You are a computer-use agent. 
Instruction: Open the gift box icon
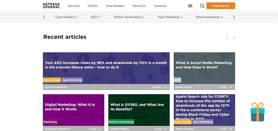257,112
